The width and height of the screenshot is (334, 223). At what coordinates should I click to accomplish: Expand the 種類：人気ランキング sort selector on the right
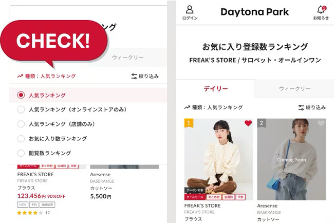coord(213,107)
